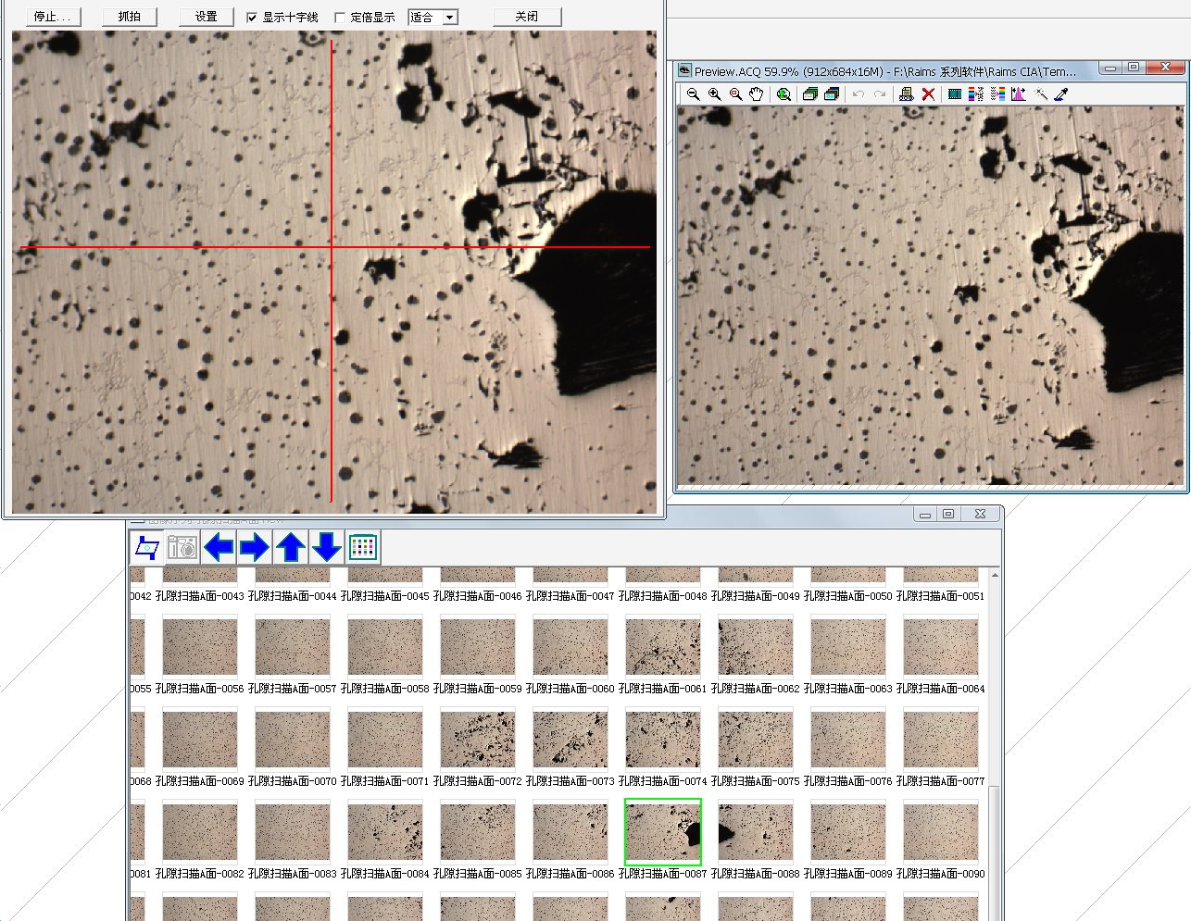Screen dimensions: 1191x921
Task: Click the zoom out magnifier icon
Action: coord(693,94)
